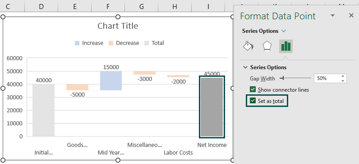Select column header E
The height and width of the screenshot is (164, 359).
tap(74, 7)
